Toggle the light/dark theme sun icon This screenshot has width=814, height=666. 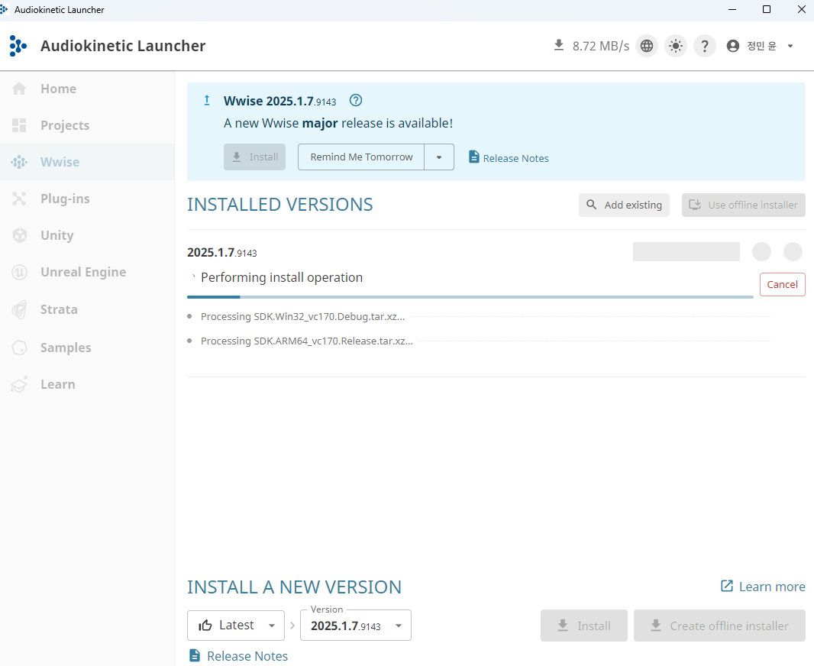(675, 46)
